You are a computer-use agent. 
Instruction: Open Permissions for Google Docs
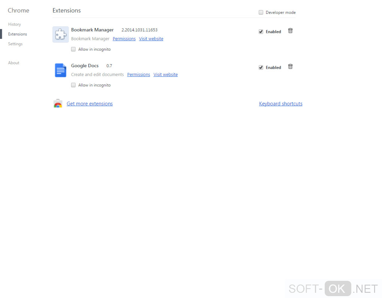coord(138,75)
